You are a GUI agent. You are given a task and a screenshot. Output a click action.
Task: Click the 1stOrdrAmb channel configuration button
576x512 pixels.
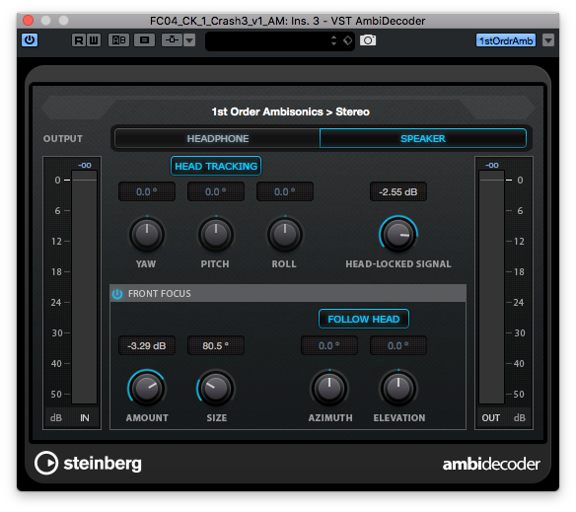click(x=506, y=40)
